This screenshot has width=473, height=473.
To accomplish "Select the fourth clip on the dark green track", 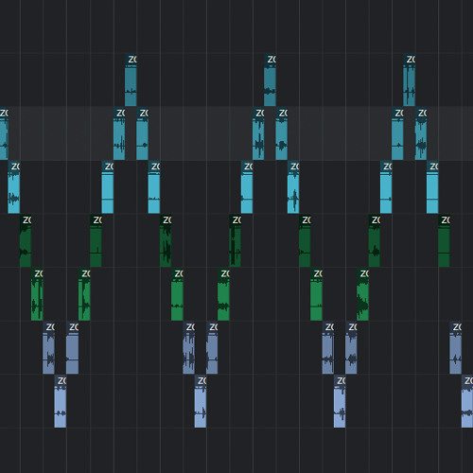I will [x=236, y=241].
